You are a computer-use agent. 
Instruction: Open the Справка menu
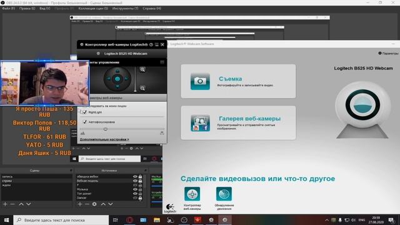pyautogui.click(x=152, y=8)
